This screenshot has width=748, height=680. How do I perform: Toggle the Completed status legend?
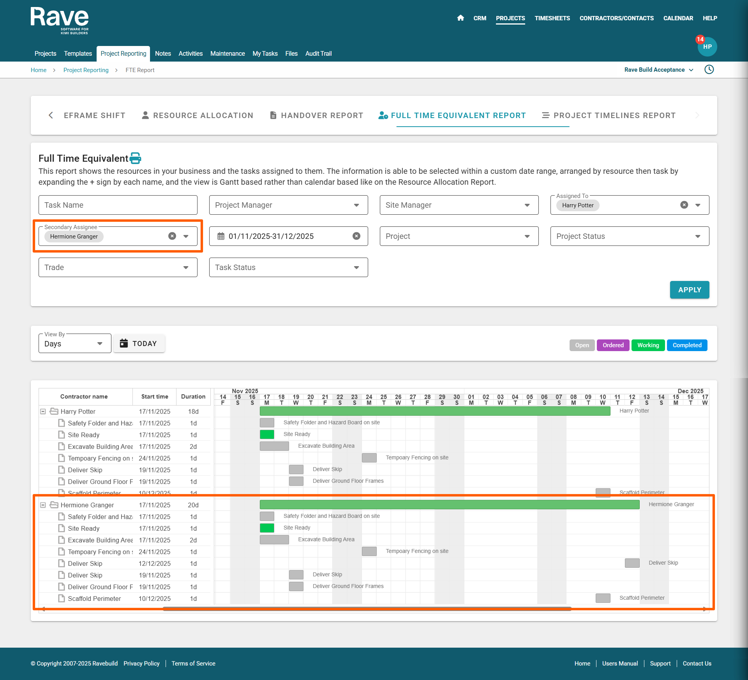[687, 345]
